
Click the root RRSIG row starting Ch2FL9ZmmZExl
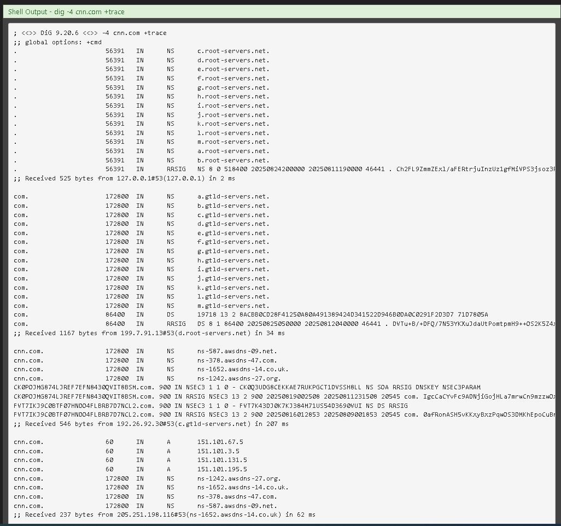tap(284, 170)
